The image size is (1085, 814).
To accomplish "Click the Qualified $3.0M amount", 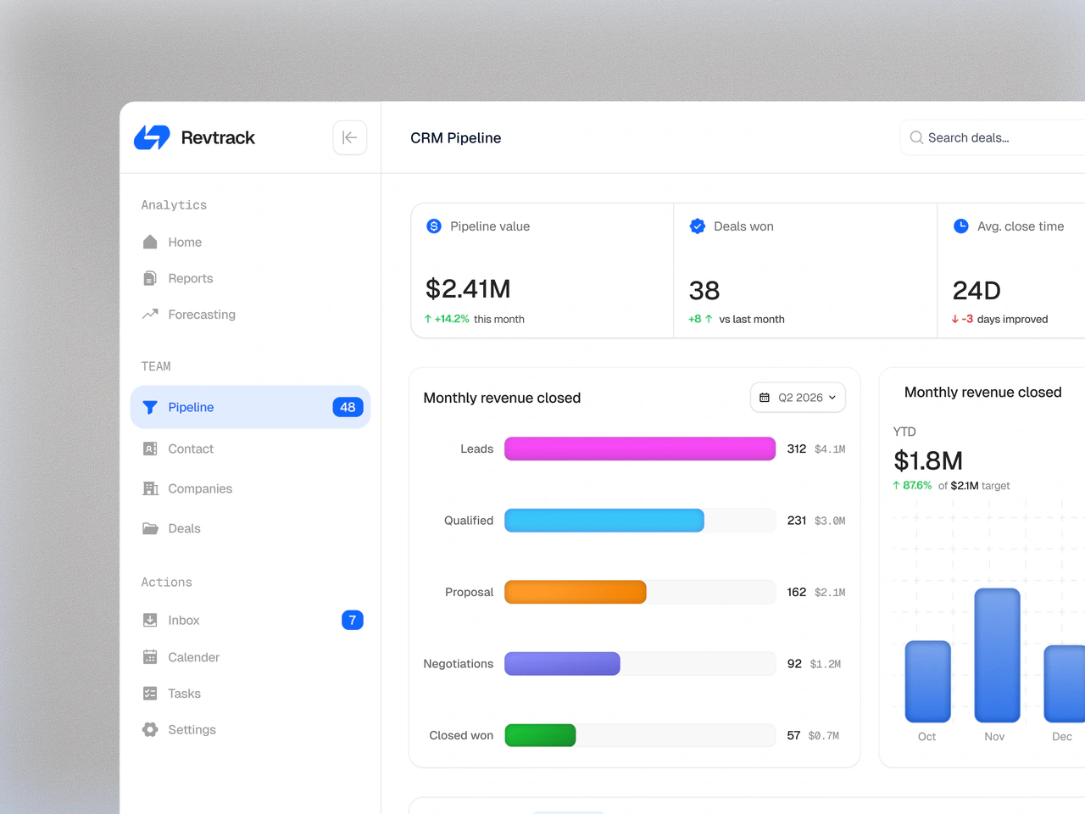I will [x=830, y=521].
